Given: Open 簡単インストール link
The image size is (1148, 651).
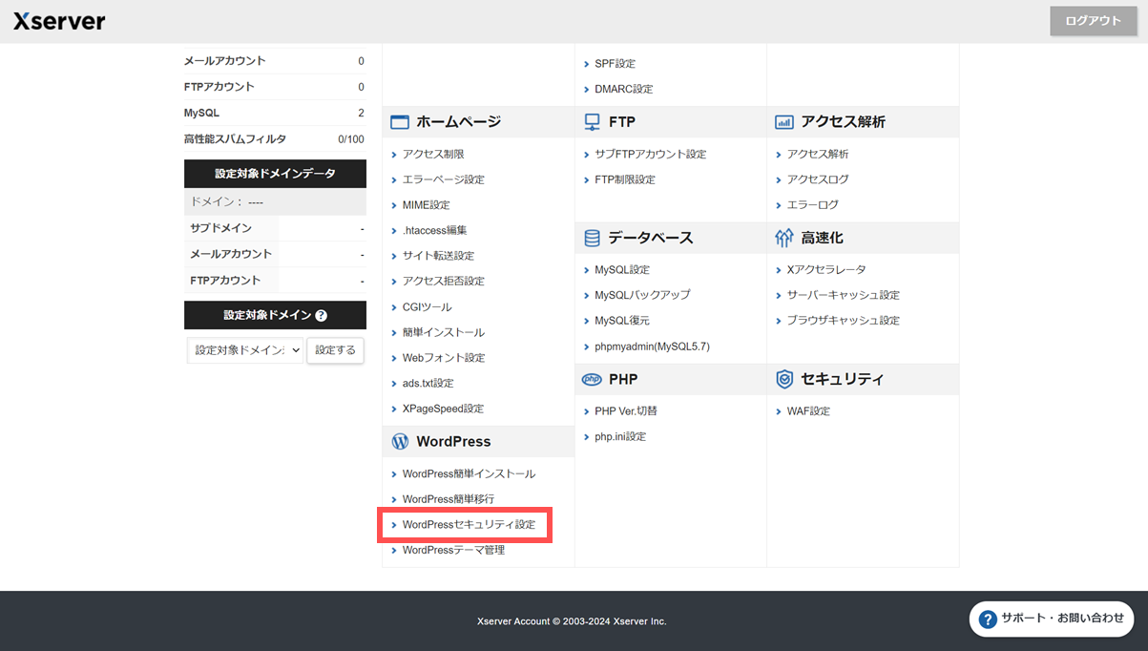Looking at the screenshot, I should [444, 332].
